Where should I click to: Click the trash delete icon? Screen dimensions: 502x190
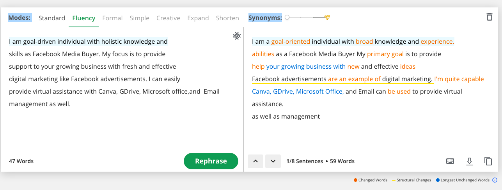(x=489, y=17)
